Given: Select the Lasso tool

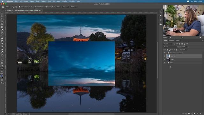Looking at the screenshot, I should [2, 19].
